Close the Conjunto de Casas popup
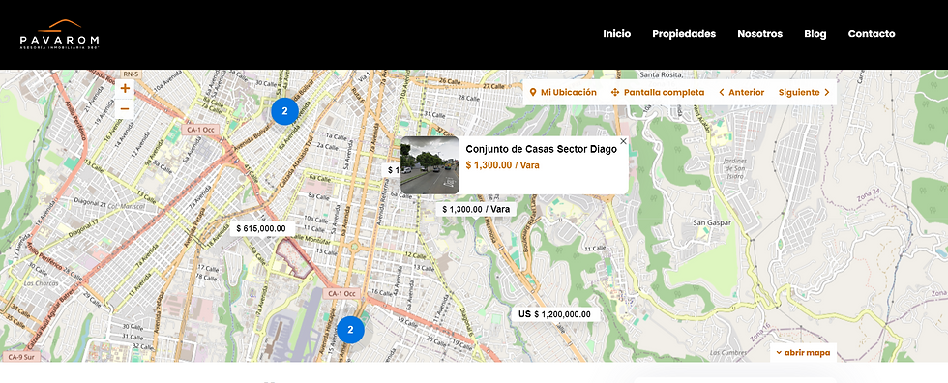This screenshot has width=948, height=383. pos(623,141)
